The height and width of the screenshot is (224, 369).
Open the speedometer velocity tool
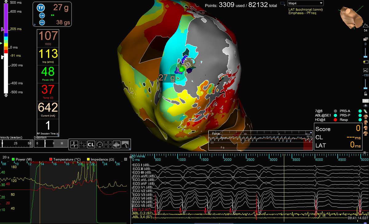[x=99, y=144]
